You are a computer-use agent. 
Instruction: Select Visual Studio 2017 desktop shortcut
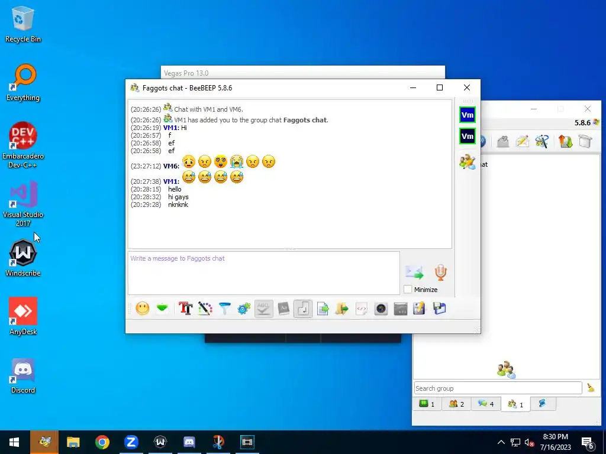23,204
